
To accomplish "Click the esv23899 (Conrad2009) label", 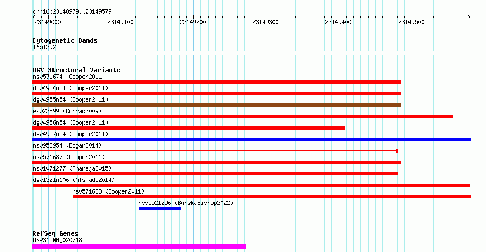I will (x=67, y=111).
